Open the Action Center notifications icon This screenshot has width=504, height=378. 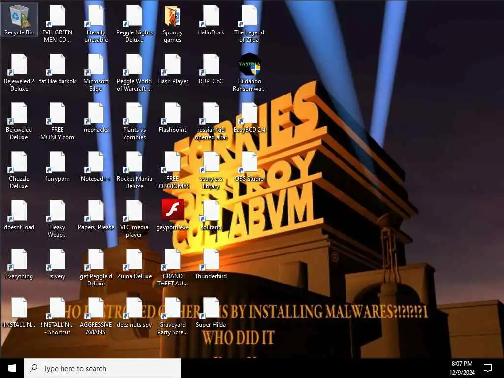488,368
